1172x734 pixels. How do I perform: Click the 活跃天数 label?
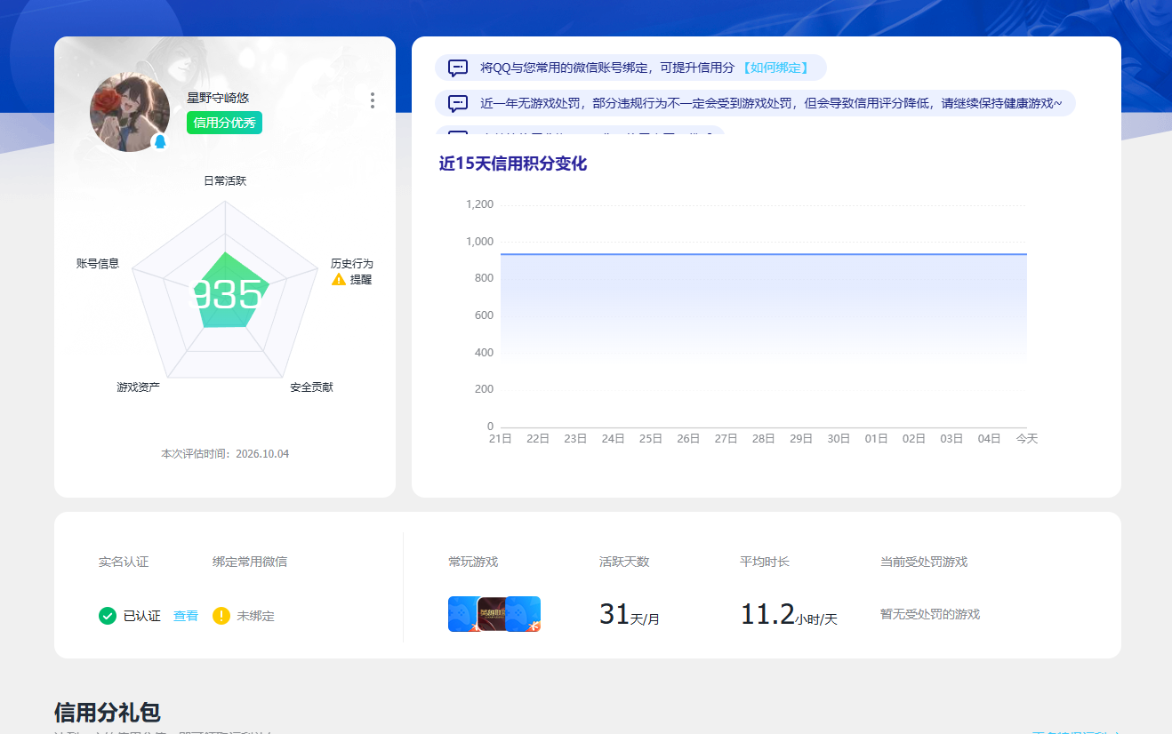624,562
